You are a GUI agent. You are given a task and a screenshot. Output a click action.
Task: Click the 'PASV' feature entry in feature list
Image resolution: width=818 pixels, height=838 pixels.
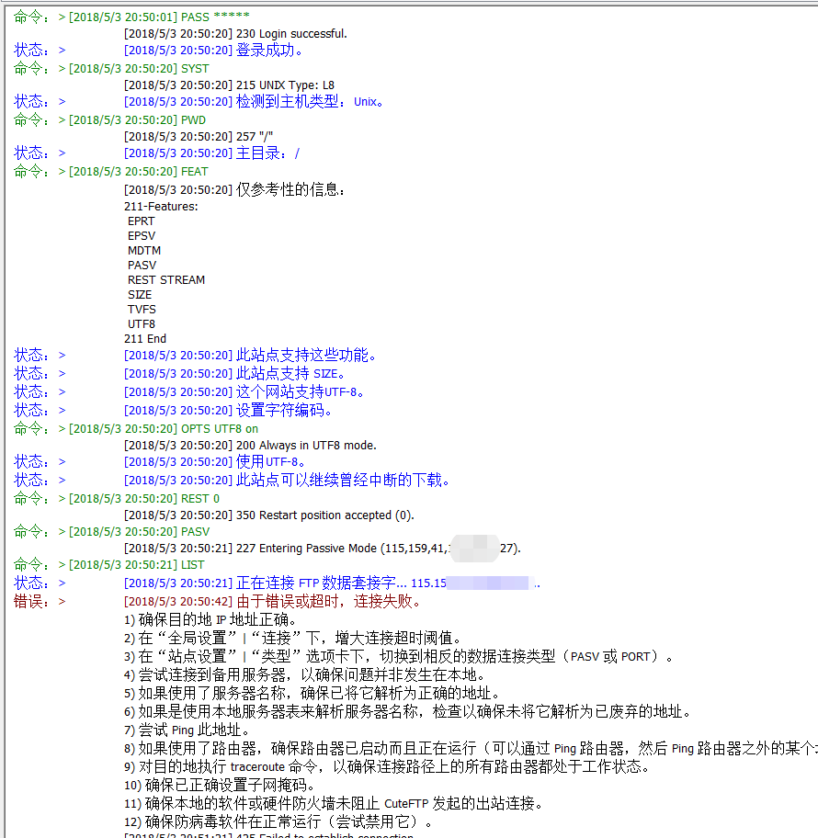click(x=142, y=265)
